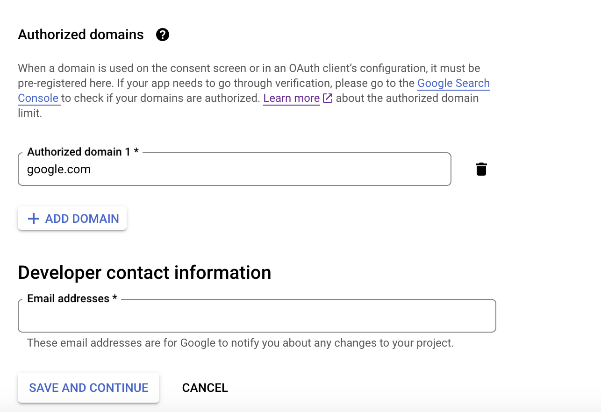Delete google.com with the trash icon
This screenshot has height=412, width=601.
pyautogui.click(x=481, y=169)
